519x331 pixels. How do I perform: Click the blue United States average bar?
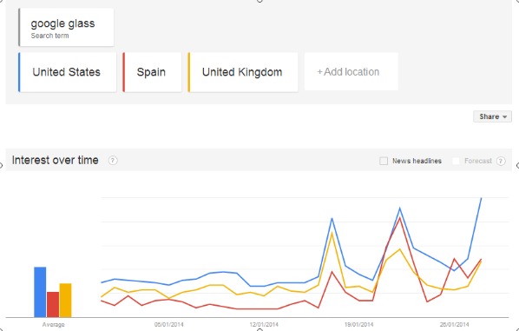pos(40,292)
